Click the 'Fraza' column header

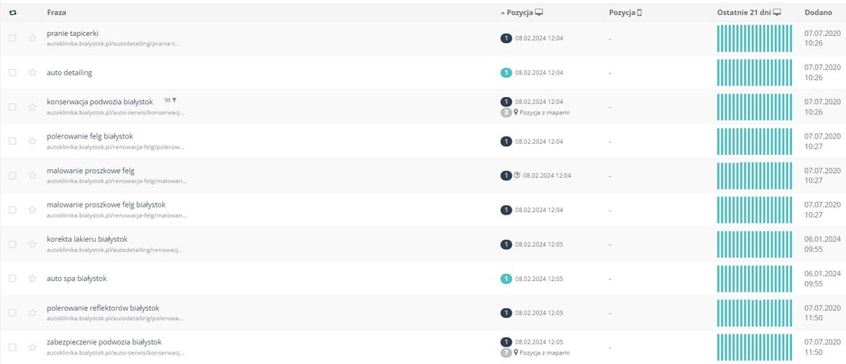(56, 12)
